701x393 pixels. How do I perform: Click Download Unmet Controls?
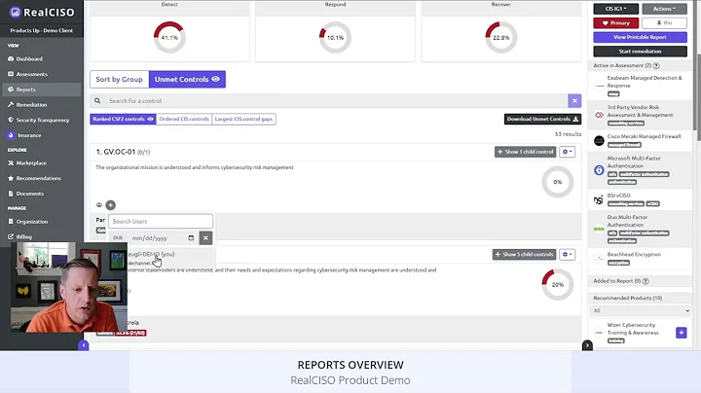pos(542,119)
